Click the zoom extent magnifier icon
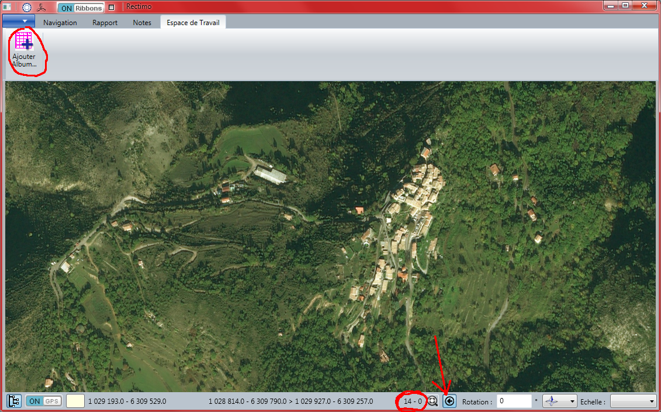 [433, 401]
